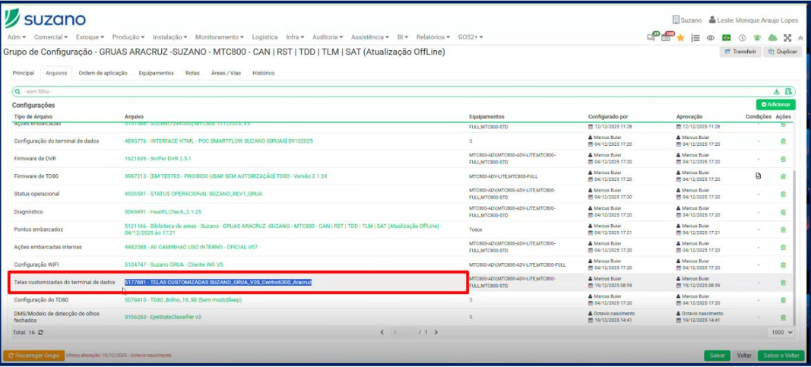Toggle fullscreen with the expand arrows icon
Image resolution: width=811 pixels, height=367 pixels.
click(x=787, y=37)
